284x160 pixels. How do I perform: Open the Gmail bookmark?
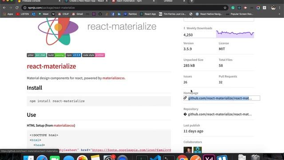78,14
